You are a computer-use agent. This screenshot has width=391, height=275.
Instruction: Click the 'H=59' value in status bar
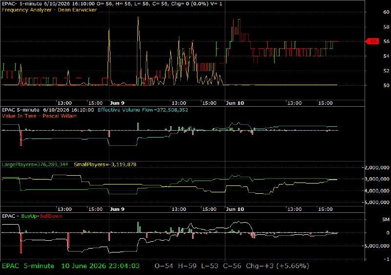click(187, 266)
